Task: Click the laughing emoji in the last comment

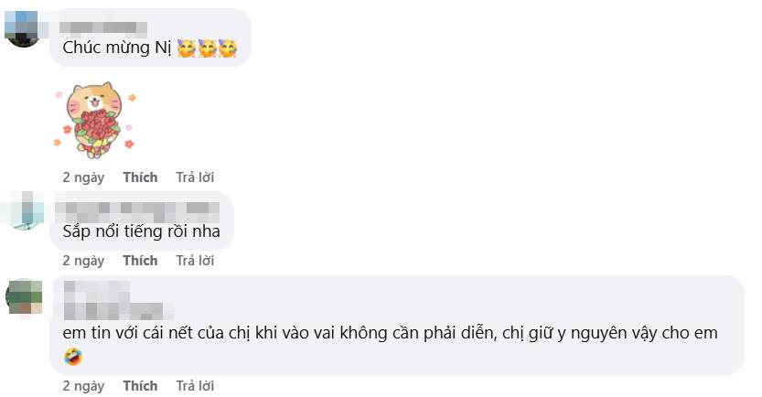Action: point(72,357)
